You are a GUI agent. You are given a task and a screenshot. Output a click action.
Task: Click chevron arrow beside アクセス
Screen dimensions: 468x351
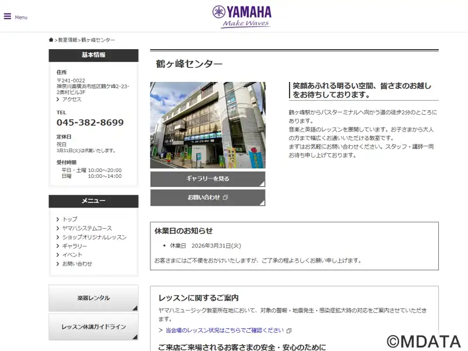click(58, 99)
